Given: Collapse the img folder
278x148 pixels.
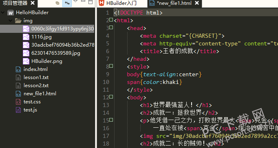Looking at the screenshot, I should [11, 20].
